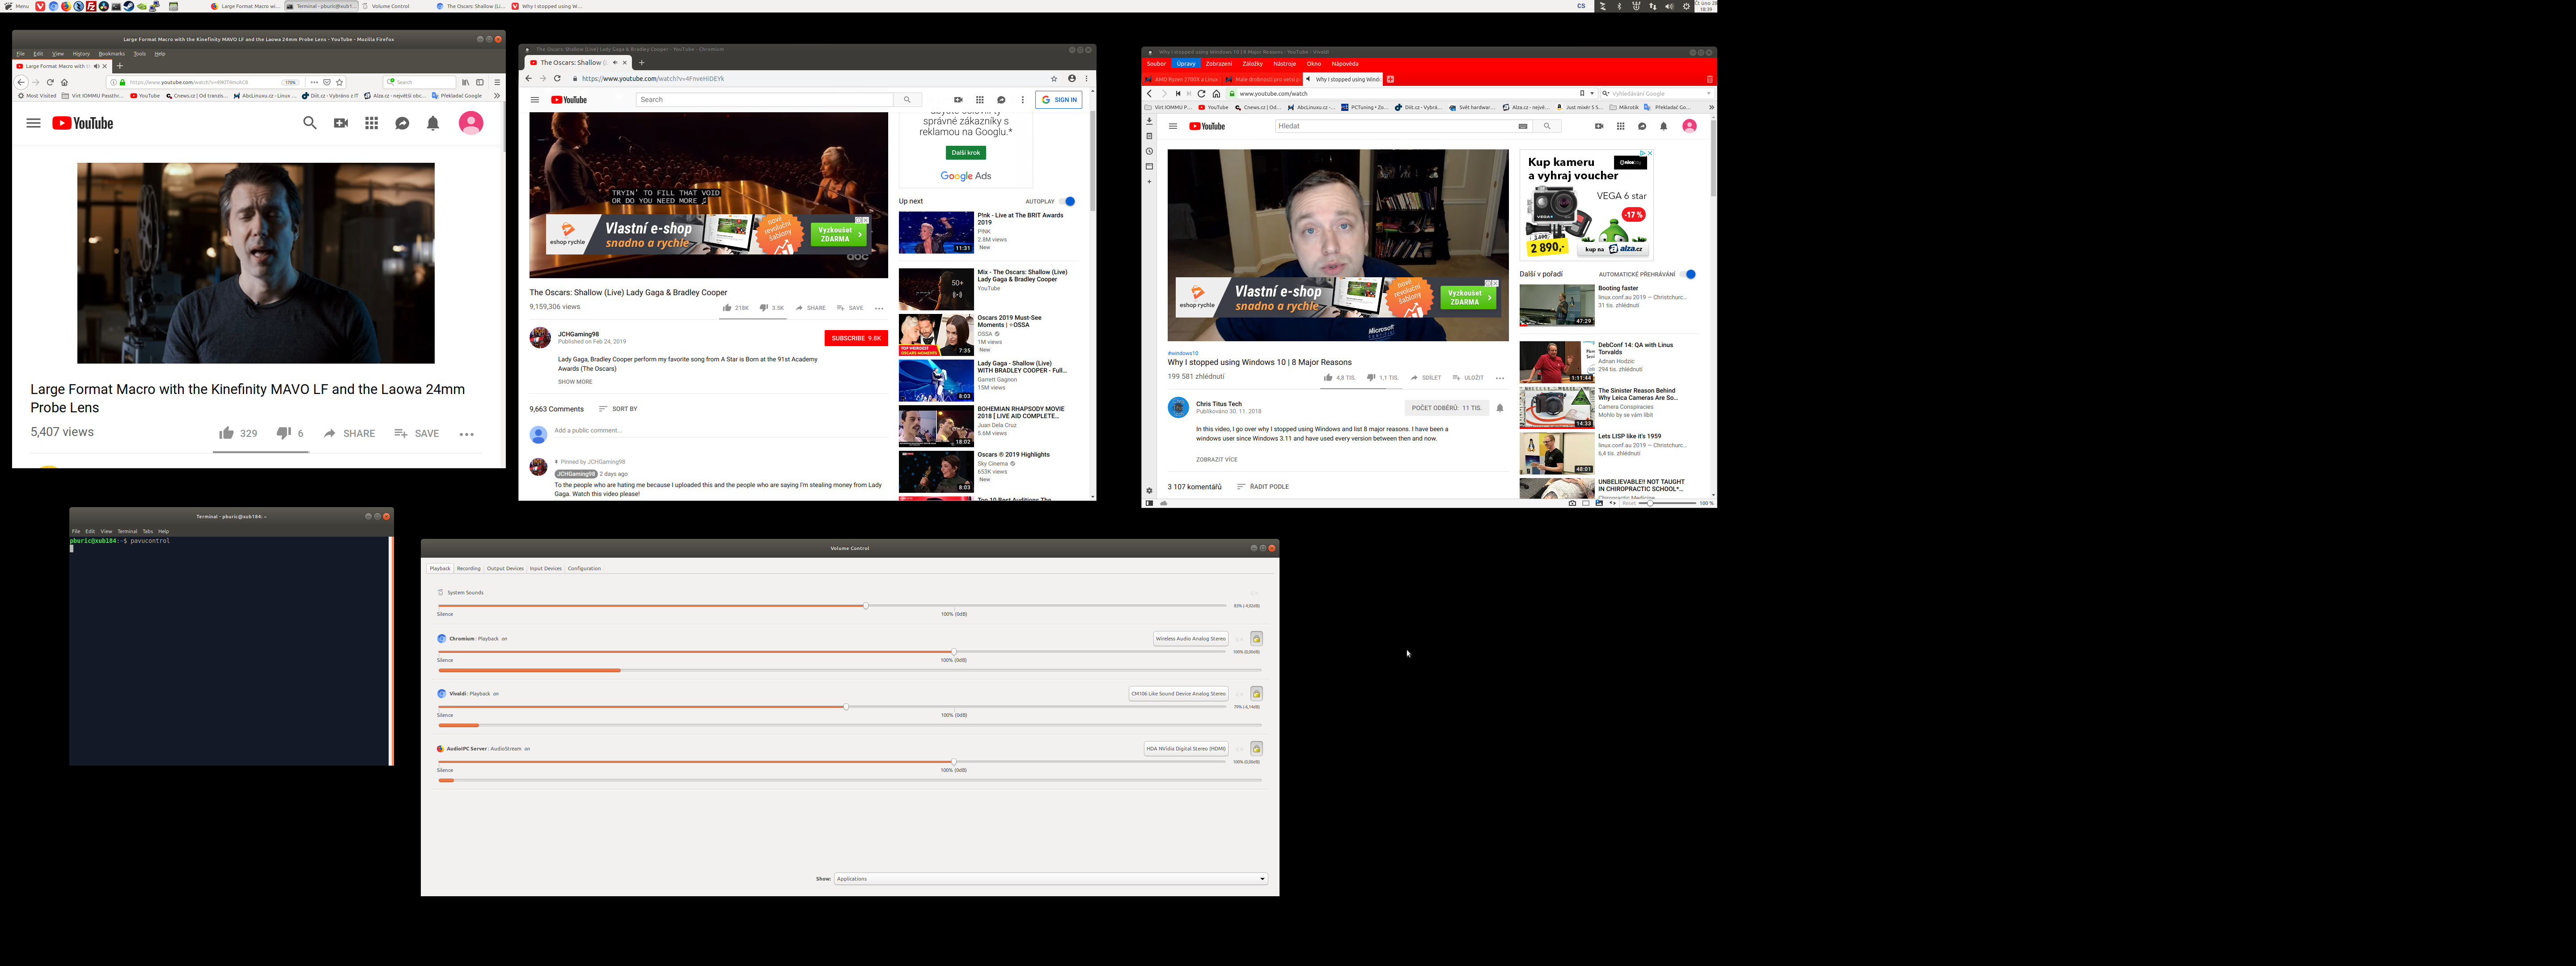Click YouTube search magnifier in Firefox
Image resolution: width=2576 pixels, height=966 pixels.
[x=310, y=123]
